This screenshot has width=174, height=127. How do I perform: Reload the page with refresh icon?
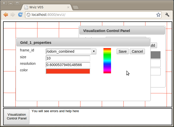[x=20, y=15]
